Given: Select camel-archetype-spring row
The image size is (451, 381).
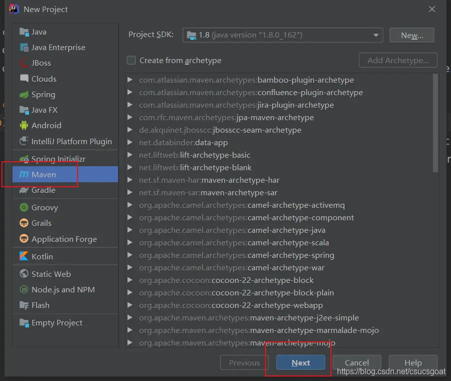Looking at the screenshot, I should coord(282,255).
